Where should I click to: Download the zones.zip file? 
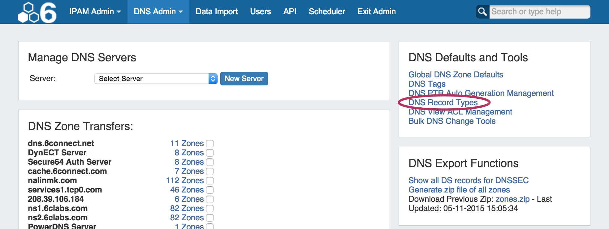(x=512, y=199)
